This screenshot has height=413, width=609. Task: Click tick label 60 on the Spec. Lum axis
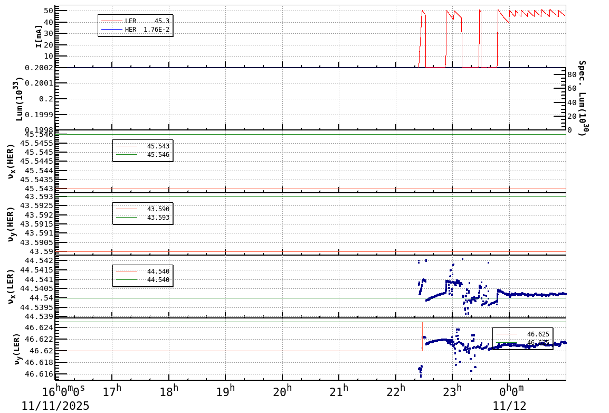[572, 89]
